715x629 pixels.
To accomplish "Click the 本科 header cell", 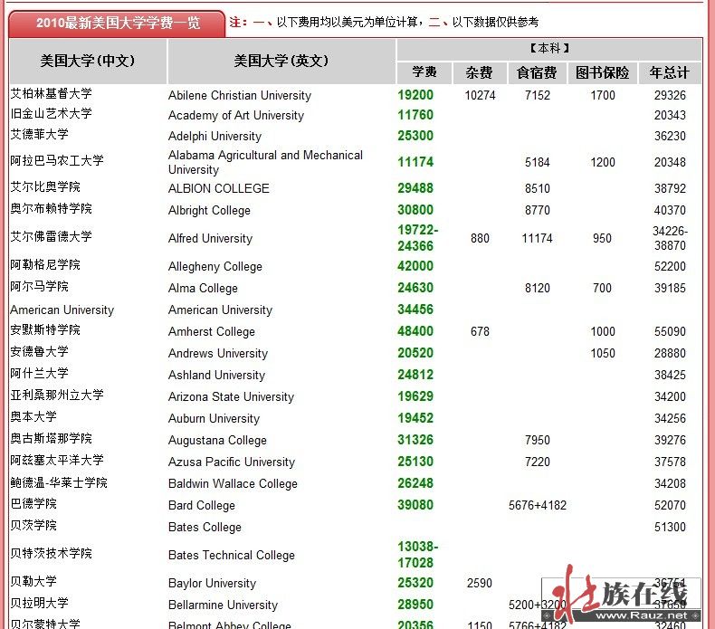I will pyautogui.click(x=548, y=49).
